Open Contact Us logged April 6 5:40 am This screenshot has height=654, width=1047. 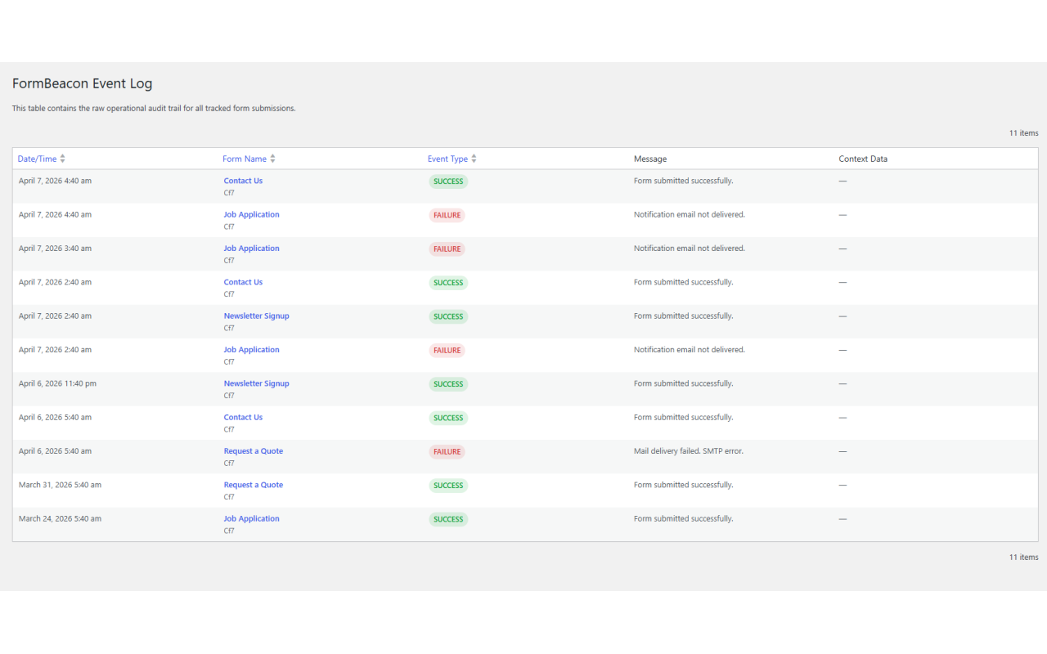243,418
